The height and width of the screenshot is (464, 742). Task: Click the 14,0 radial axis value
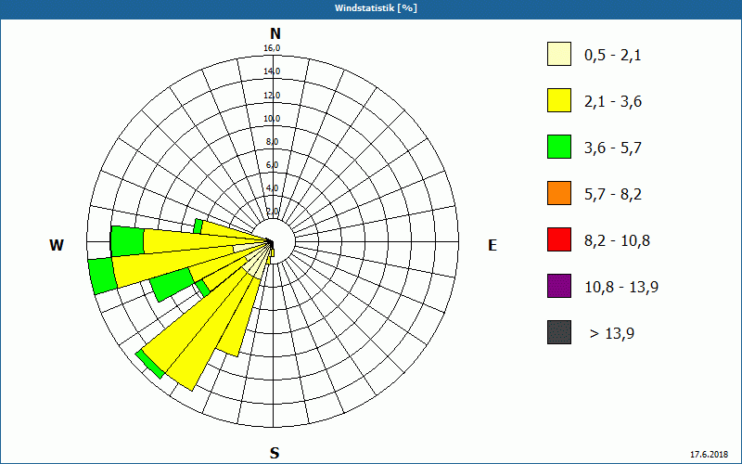pos(272,71)
